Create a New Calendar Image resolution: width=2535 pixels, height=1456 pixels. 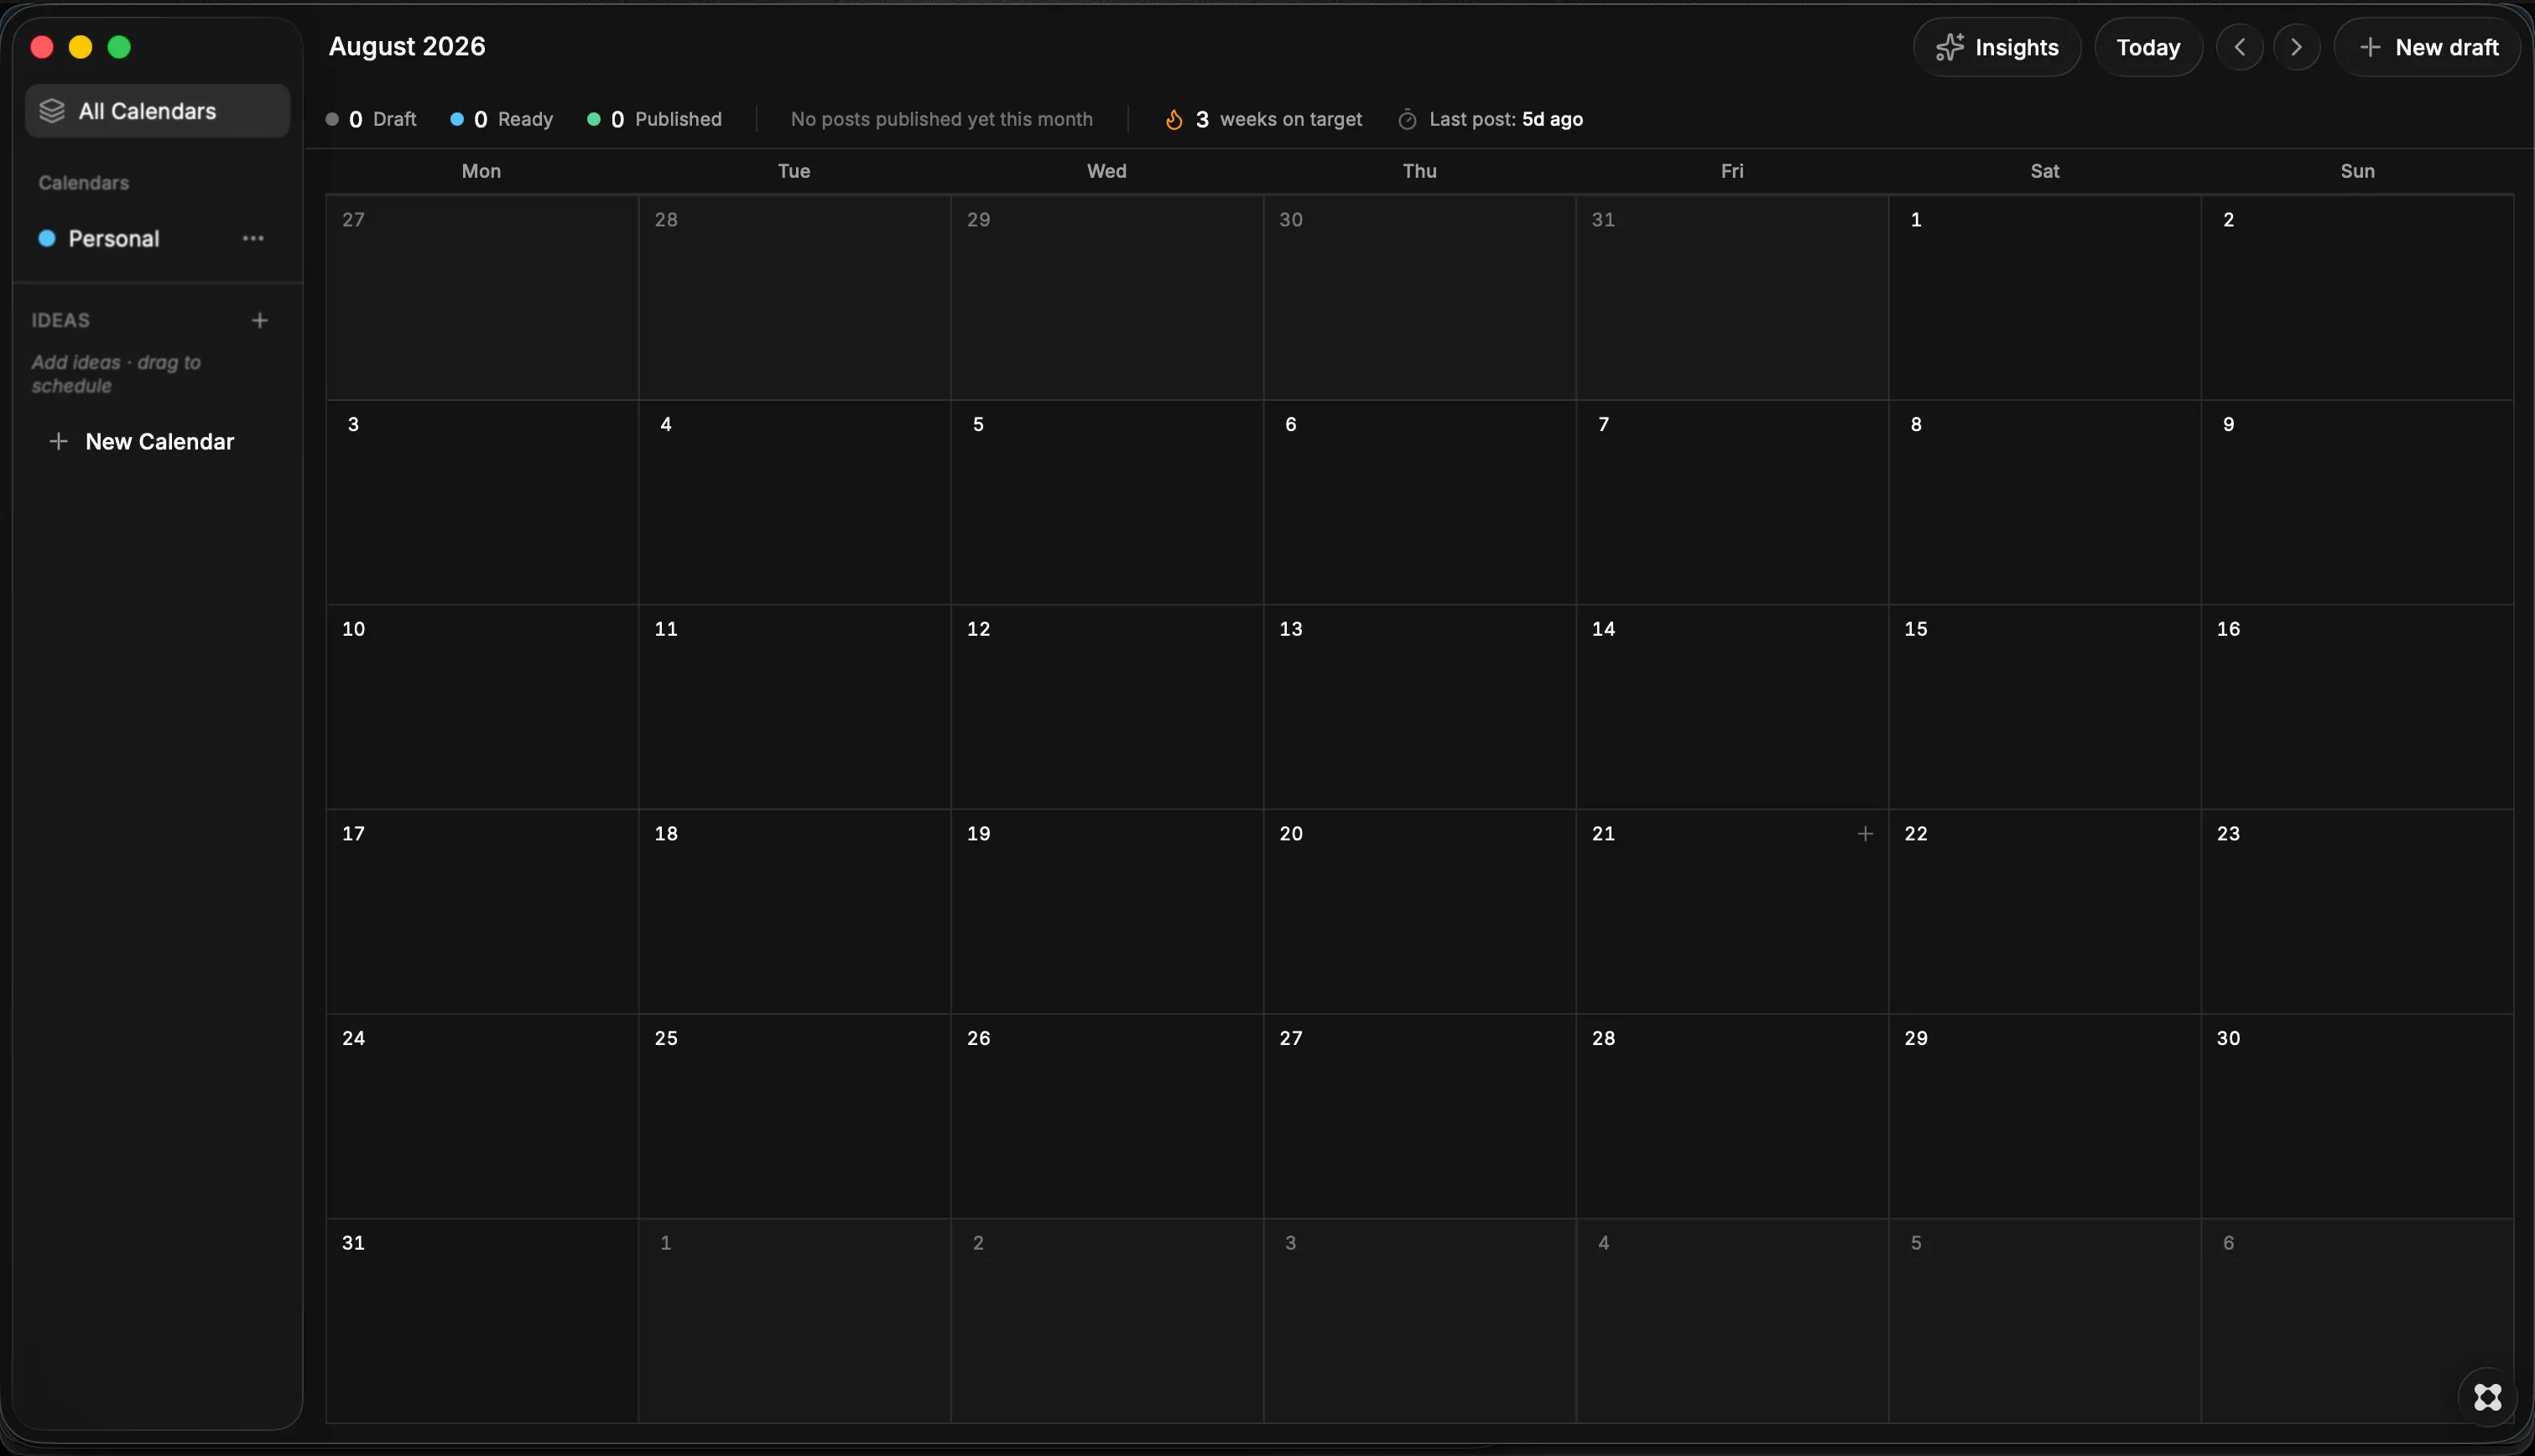pyautogui.click(x=142, y=441)
